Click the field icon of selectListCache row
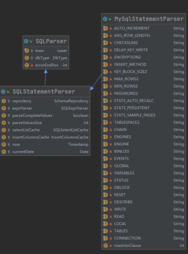 pos(4,130)
